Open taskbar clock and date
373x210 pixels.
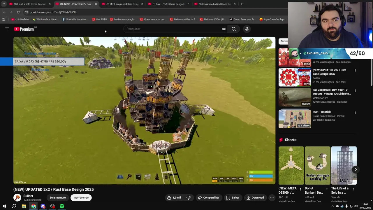365,206
